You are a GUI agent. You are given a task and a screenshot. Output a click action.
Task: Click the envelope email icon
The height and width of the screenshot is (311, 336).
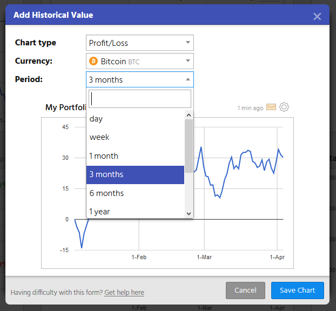pos(271,107)
